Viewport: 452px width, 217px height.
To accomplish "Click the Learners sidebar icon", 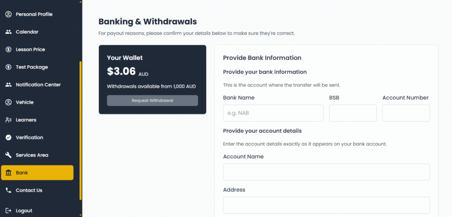I will click(x=8, y=120).
